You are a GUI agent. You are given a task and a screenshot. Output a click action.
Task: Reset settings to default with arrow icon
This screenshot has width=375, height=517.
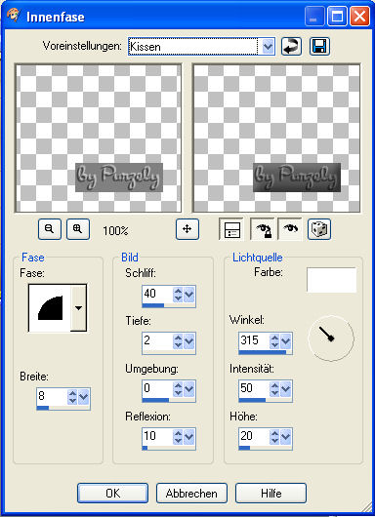point(291,46)
